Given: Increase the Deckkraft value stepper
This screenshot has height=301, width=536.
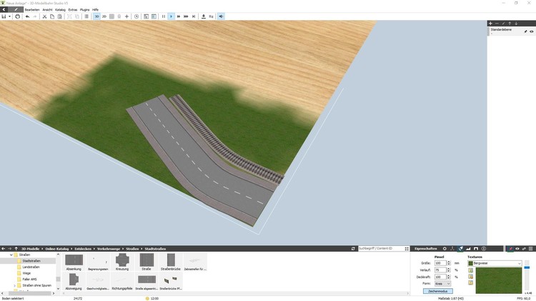Looking at the screenshot, I should [449, 276].
